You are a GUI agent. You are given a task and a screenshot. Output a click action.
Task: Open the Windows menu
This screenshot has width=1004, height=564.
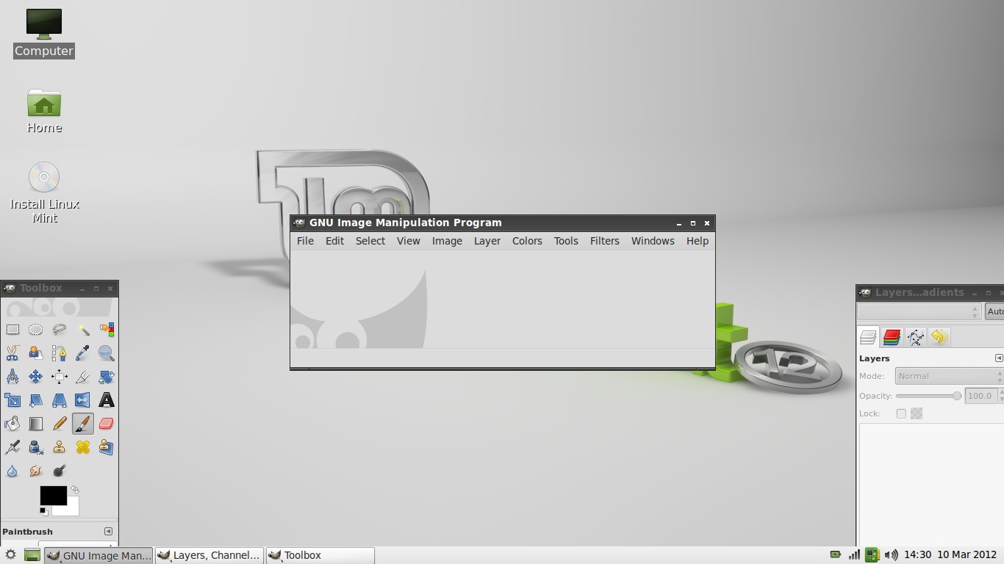pyautogui.click(x=653, y=241)
